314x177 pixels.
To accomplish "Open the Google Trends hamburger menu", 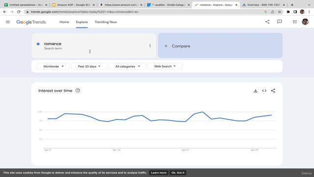I will click(x=8, y=22).
